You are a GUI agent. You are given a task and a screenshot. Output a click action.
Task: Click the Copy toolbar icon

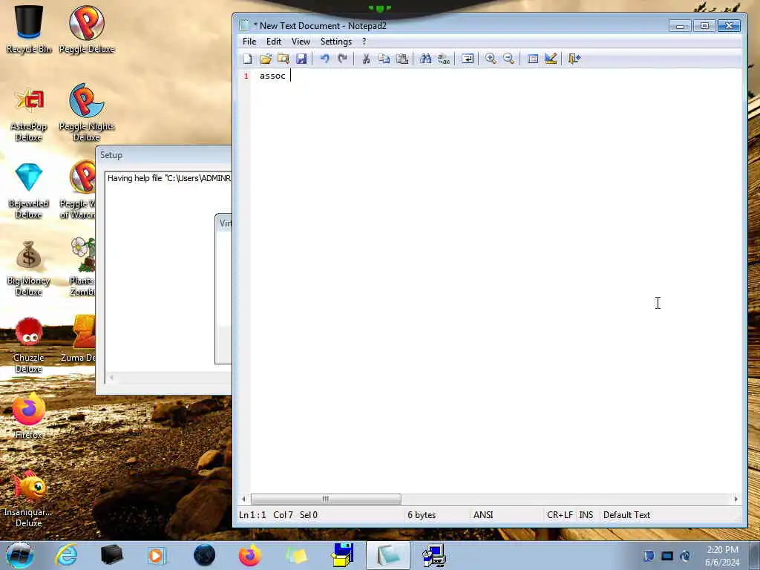[384, 59]
